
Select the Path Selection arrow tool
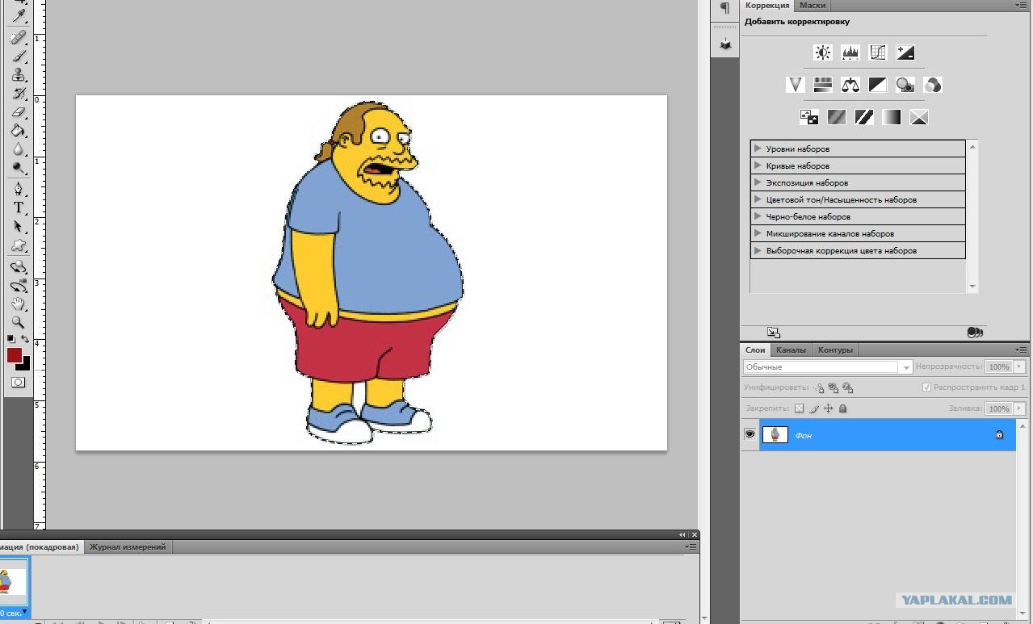pos(19,227)
